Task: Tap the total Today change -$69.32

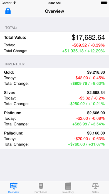Action: (80, 45)
